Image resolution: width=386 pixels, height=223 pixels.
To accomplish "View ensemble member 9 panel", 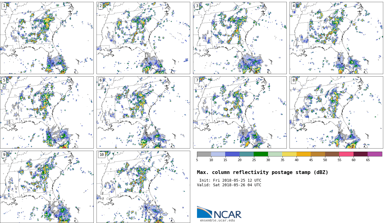I will tap(47, 187).
